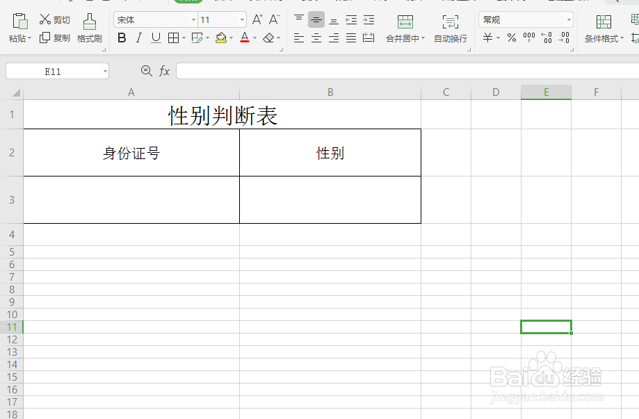Toggle Underline formatting
Viewport: 639px width, 419px height.
[x=156, y=38]
